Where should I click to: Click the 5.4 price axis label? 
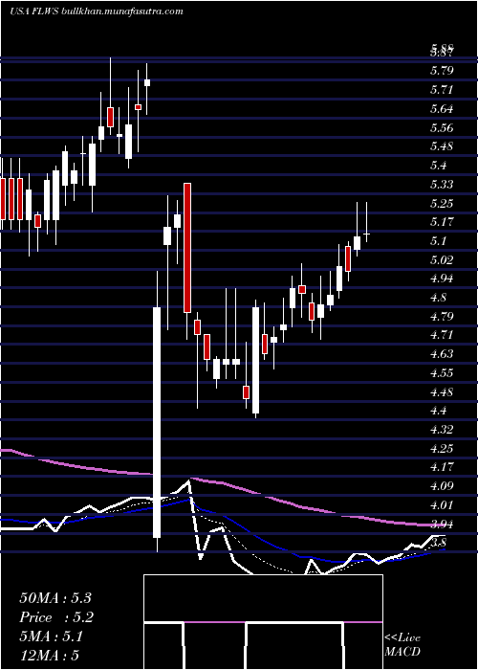click(438, 166)
